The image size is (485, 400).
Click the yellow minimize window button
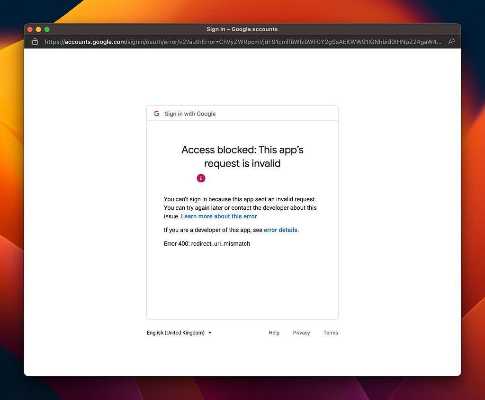tap(38, 29)
